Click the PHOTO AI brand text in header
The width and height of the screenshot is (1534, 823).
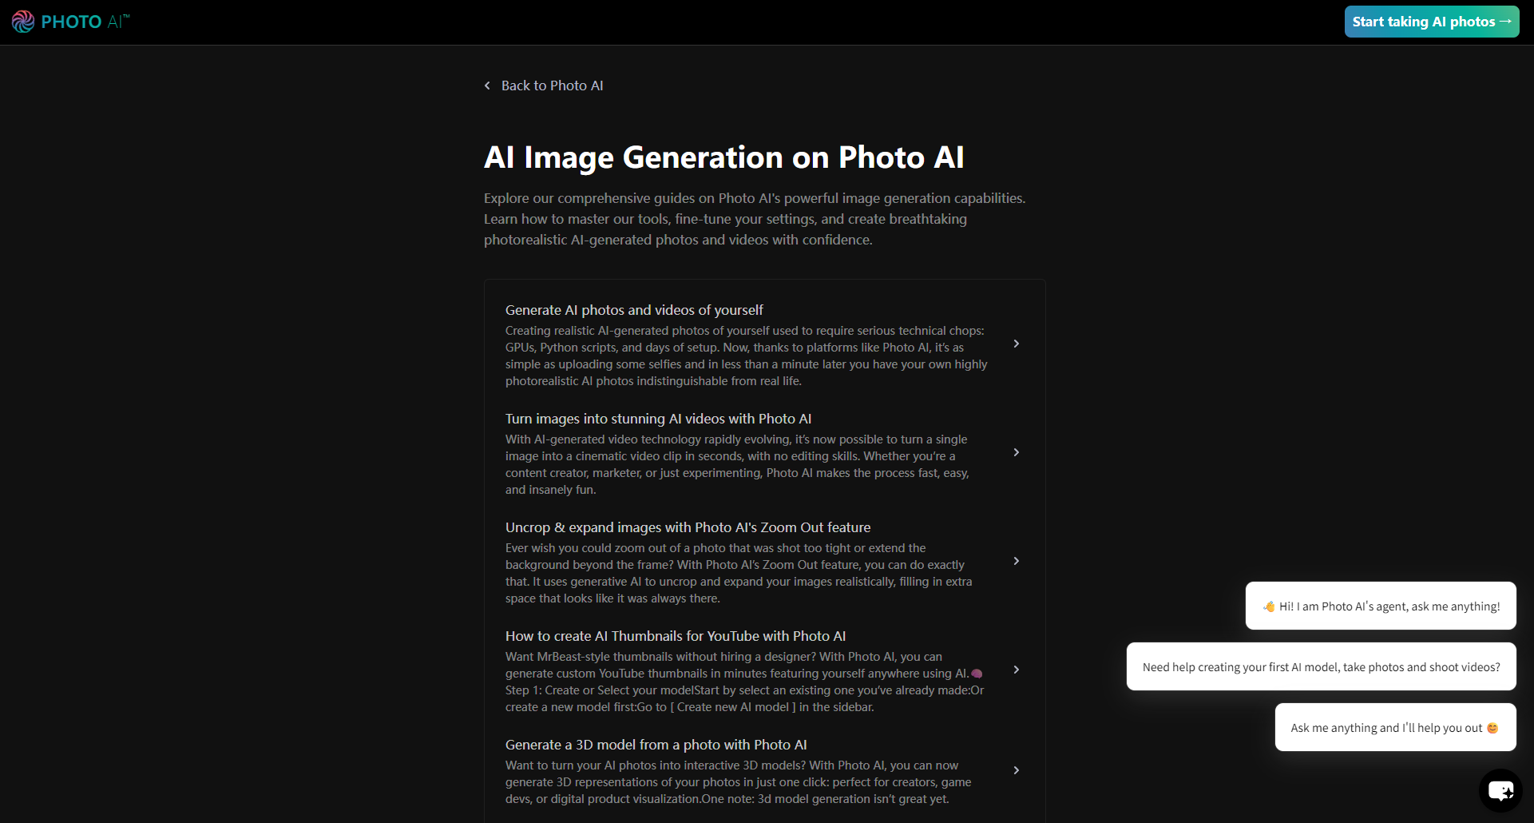click(85, 22)
